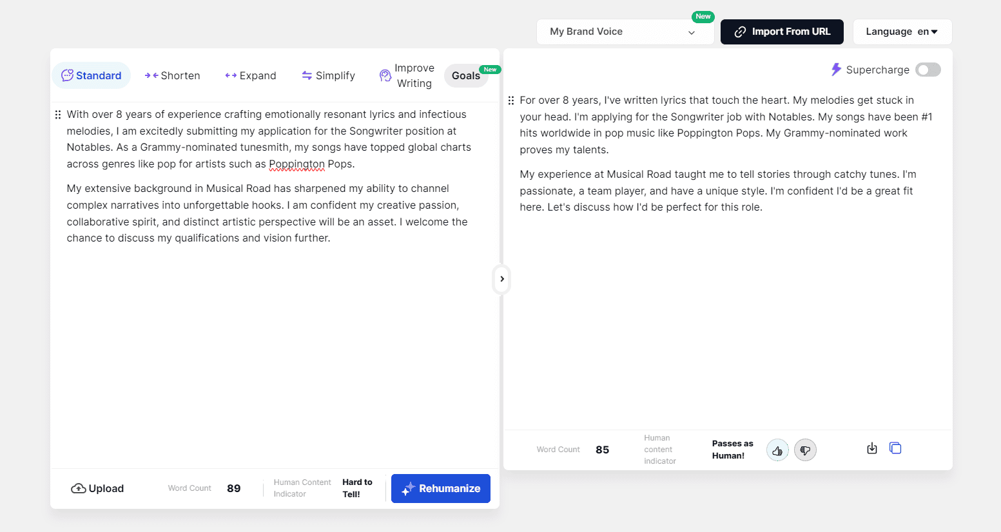
Task: Click the 'Human content indicator' label in output panel
Action: coord(660,450)
